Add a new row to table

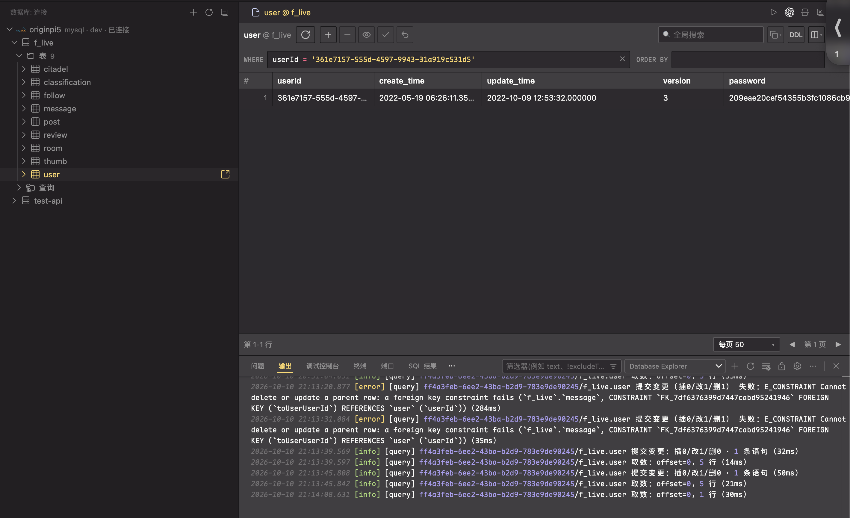(x=328, y=35)
